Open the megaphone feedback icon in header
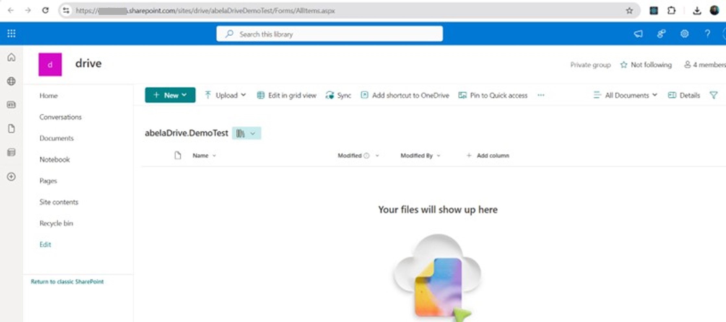The width and height of the screenshot is (726, 322). point(638,34)
